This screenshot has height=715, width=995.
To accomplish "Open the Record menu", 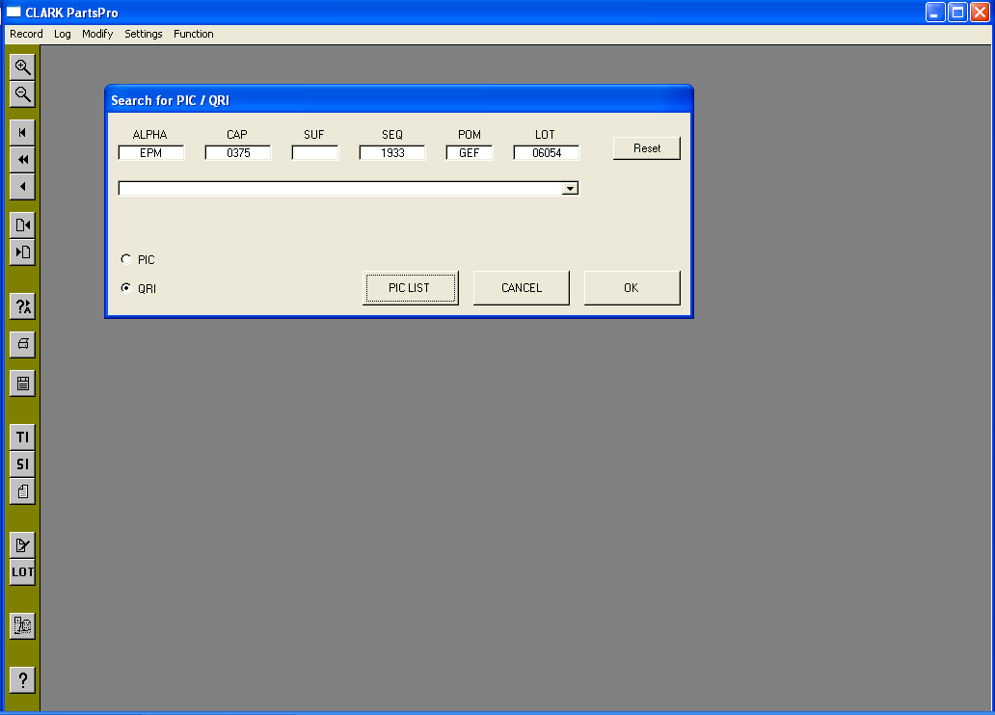I will coord(26,34).
